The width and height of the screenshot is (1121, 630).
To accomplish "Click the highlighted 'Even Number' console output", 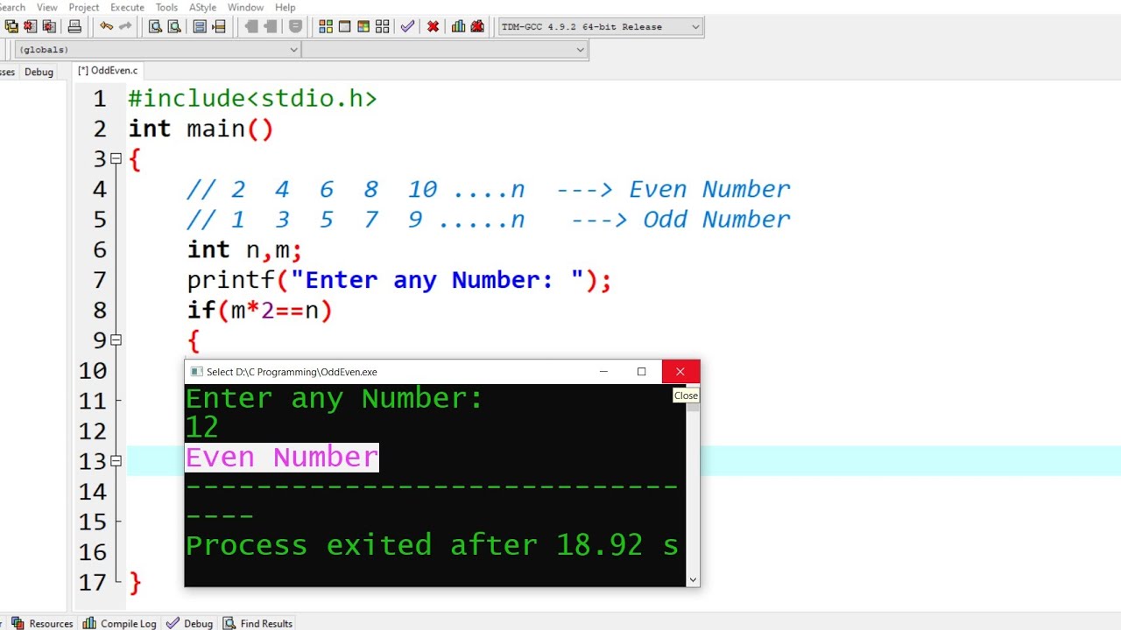I will tap(282, 458).
